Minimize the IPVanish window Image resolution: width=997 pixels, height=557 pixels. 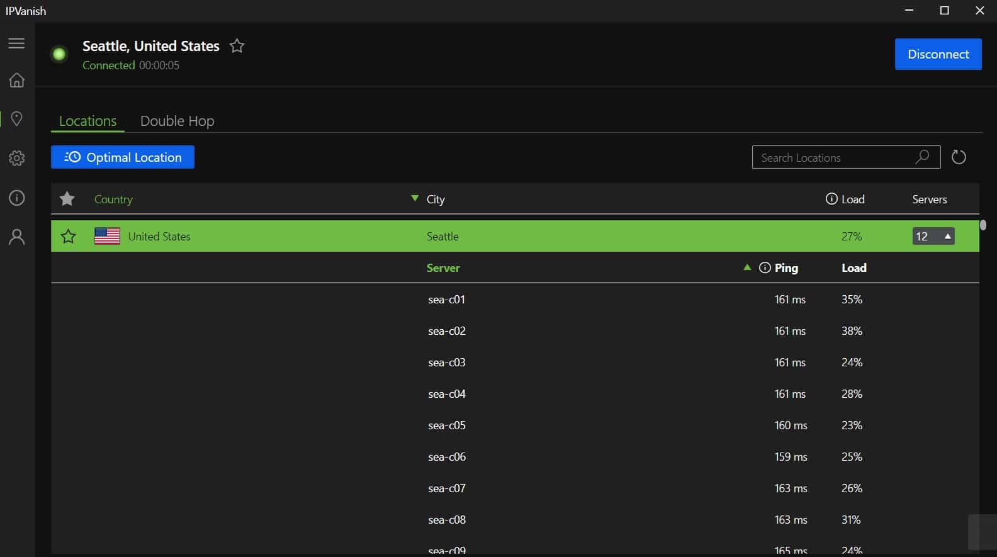[x=909, y=11]
